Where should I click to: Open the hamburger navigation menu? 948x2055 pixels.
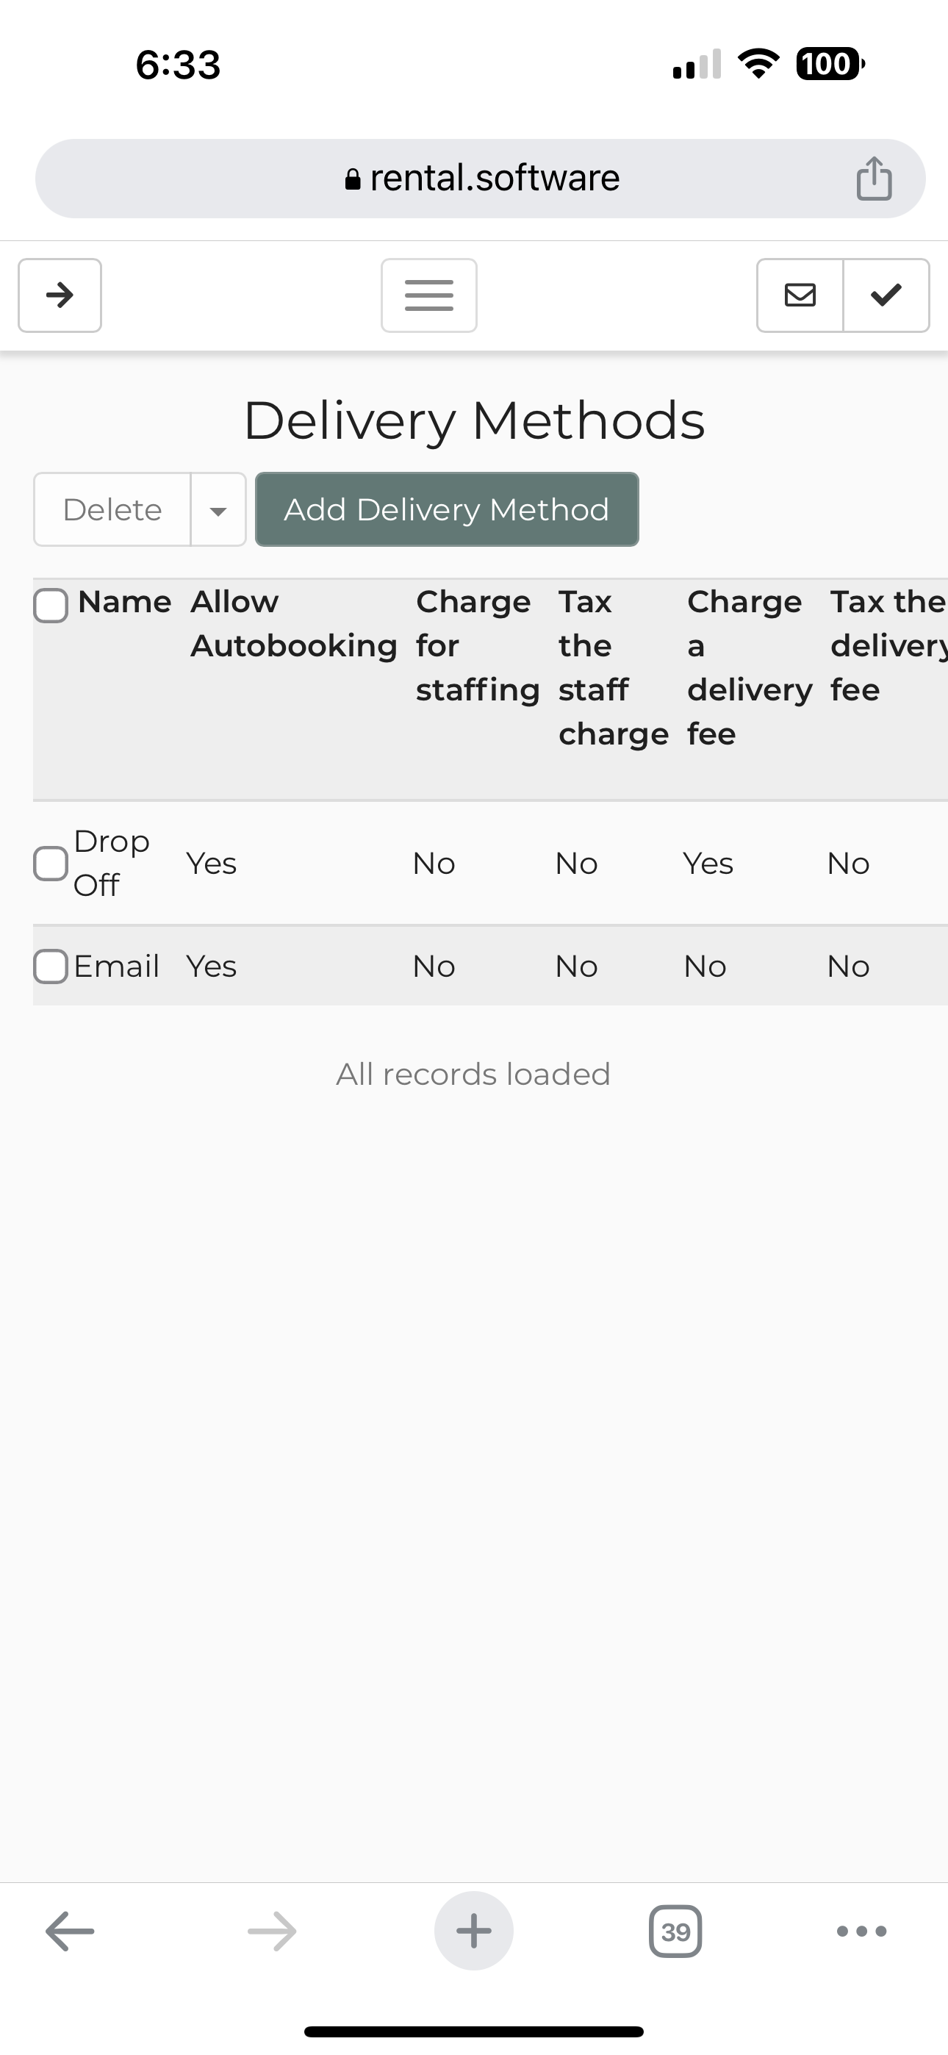click(x=428, y=295)
